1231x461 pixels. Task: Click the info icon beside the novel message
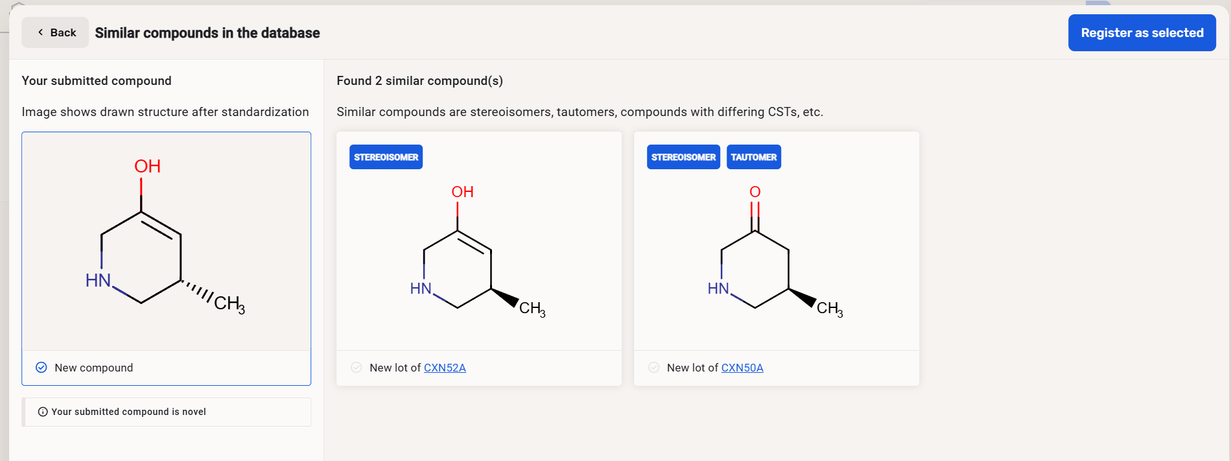(43, 412)
